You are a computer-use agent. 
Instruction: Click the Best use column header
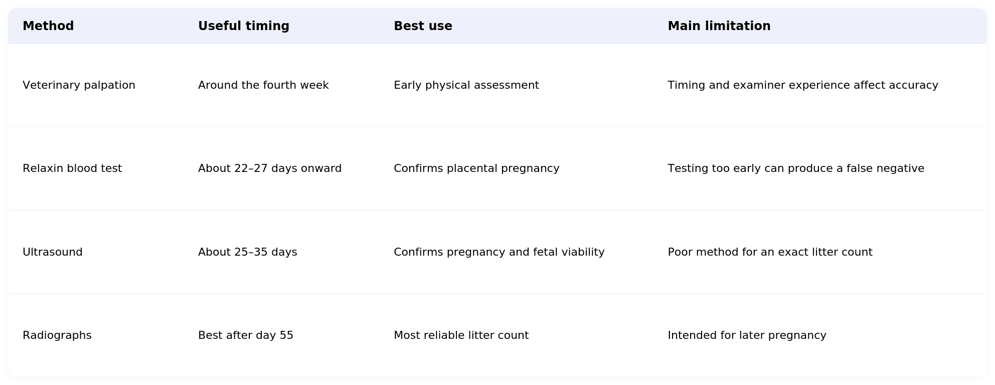[423, 26]
